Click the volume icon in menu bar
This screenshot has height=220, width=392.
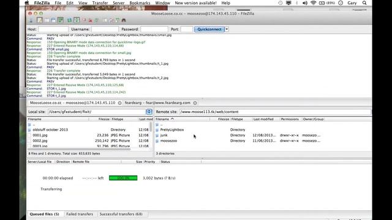coord(305,3)
